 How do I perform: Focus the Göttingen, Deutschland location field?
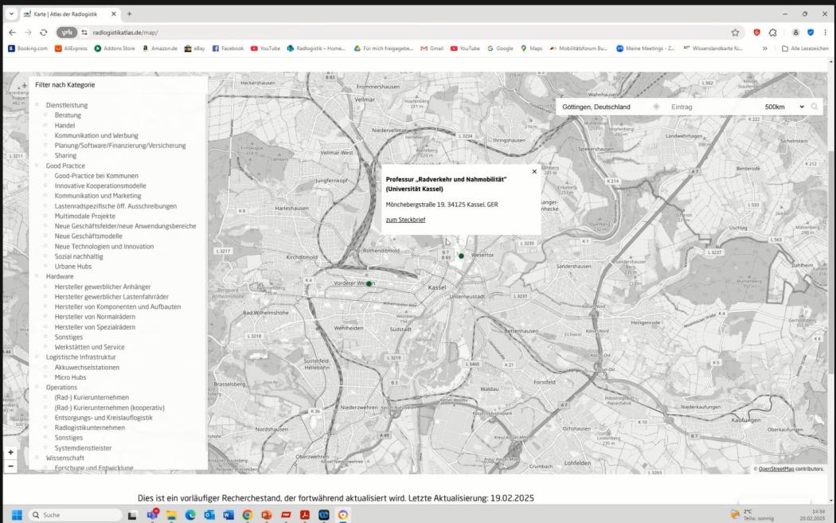tap(606, 107)
